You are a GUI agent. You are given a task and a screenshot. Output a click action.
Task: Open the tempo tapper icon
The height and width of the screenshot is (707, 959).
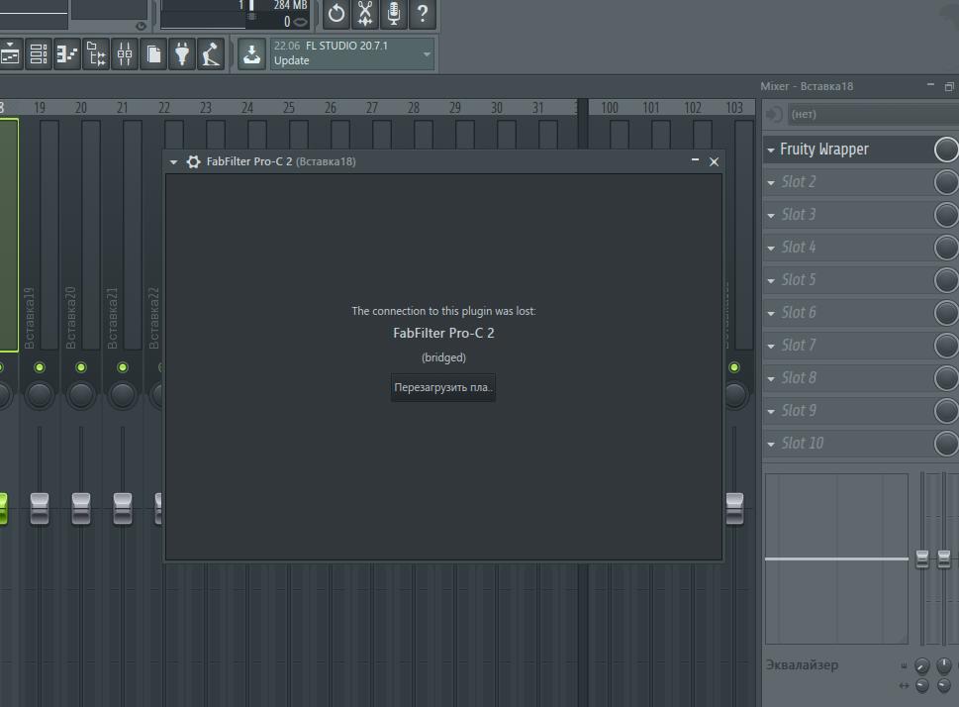click(211, 54)
